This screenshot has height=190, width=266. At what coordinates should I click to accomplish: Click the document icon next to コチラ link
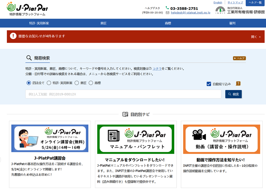click(150, 69)
